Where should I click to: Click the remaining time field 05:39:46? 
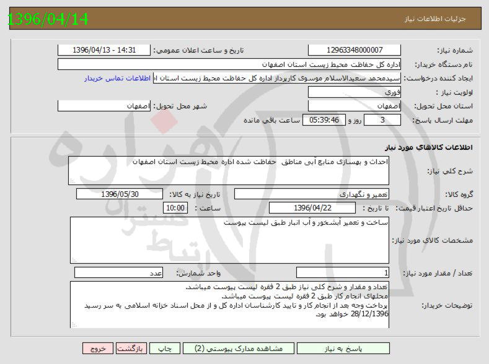pos(324,120)
